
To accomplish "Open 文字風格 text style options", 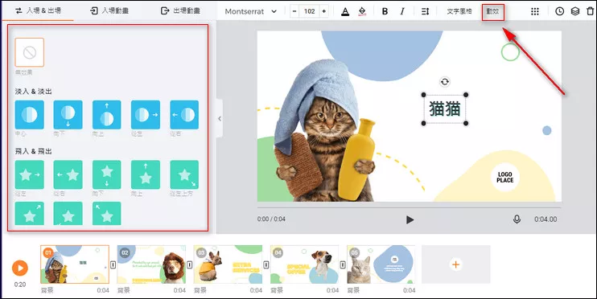I will pos(459,11).
